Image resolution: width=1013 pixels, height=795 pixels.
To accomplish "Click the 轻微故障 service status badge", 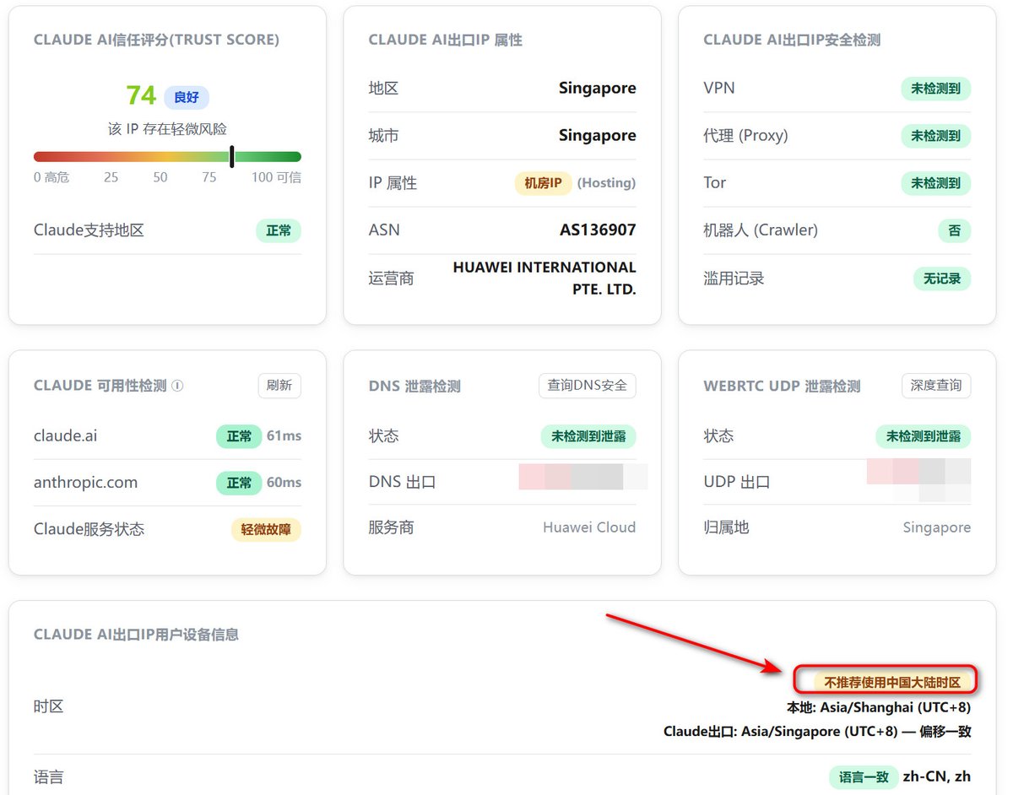I will [x=266, y=530].
